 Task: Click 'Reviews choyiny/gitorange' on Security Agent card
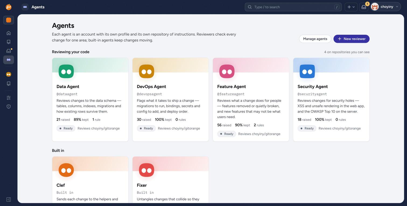coord(340,128)
